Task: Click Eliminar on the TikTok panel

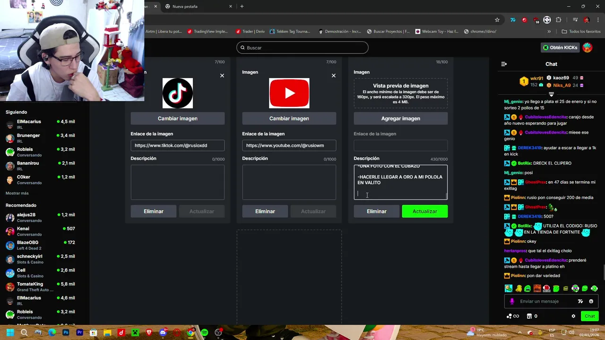Action: 154,212
